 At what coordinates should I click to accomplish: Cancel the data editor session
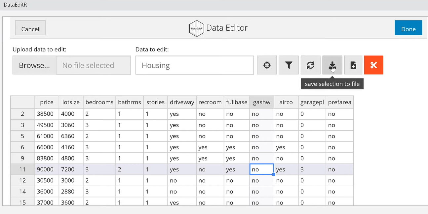click(x=30, y=29)
